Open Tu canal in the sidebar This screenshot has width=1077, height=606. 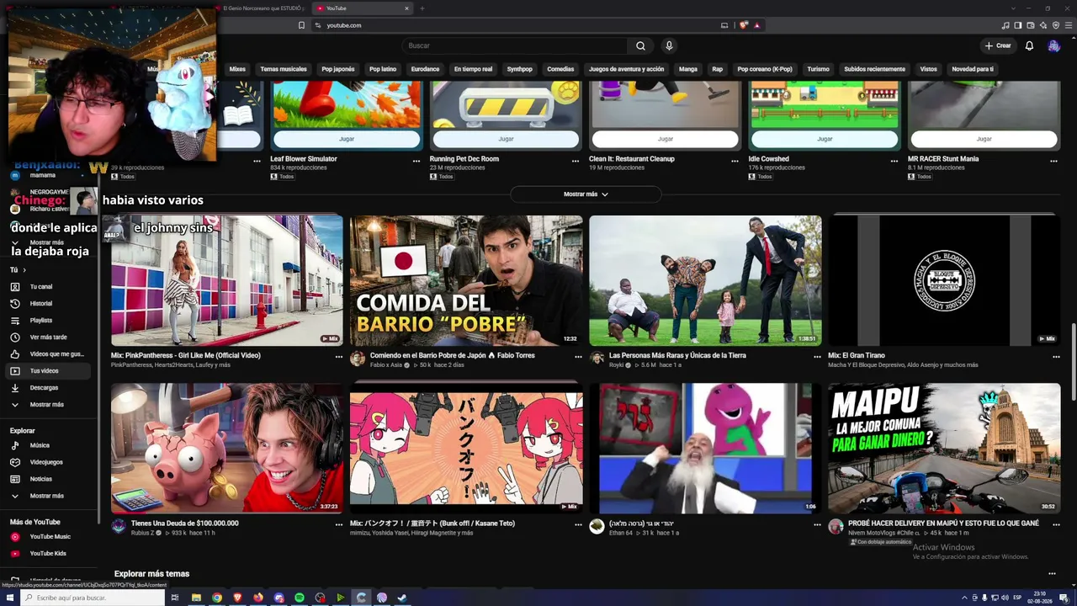(49, 287)
